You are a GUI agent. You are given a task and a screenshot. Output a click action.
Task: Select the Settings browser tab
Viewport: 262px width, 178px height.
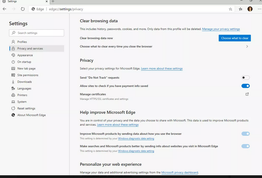click(x=25, y=1)
